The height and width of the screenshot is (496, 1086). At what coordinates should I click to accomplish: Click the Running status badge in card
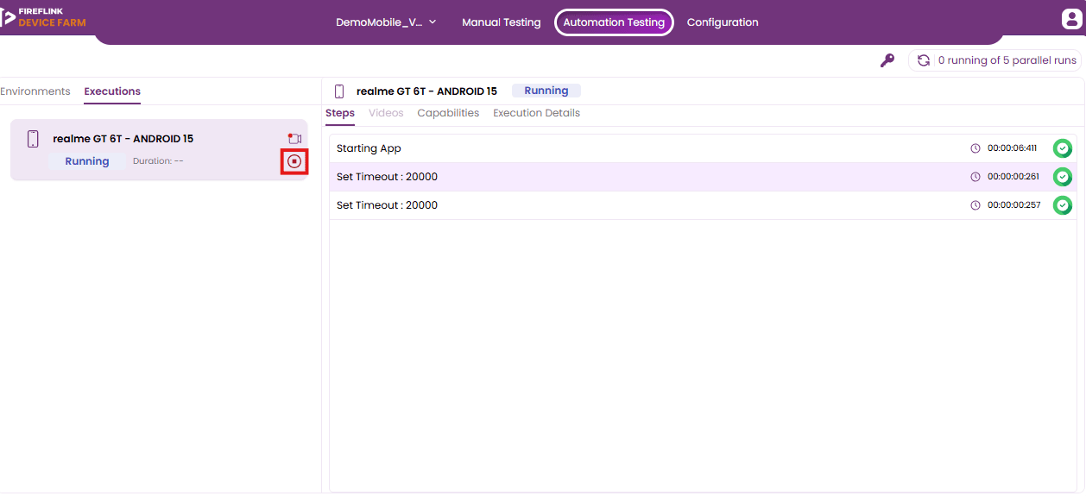click(x=87, y=161)
